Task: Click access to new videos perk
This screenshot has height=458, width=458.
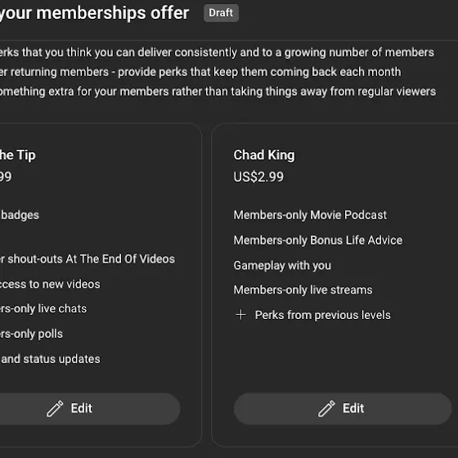Action: pos(50,284)
